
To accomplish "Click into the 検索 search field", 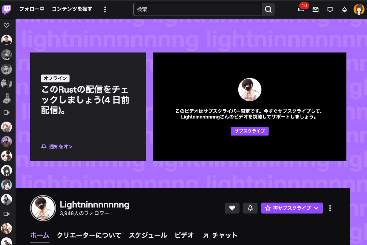I will pyautogui.click(x=198, y=9).
